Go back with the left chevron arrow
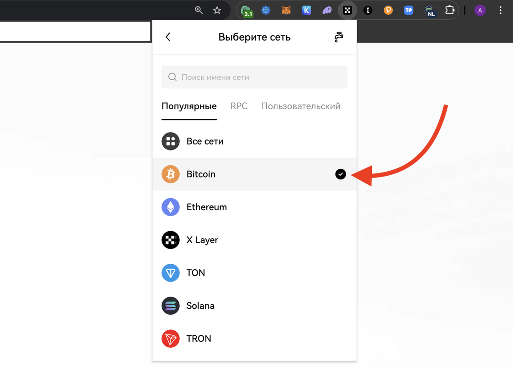This screenshot has height=367, width=513. [x=168, y=37]
